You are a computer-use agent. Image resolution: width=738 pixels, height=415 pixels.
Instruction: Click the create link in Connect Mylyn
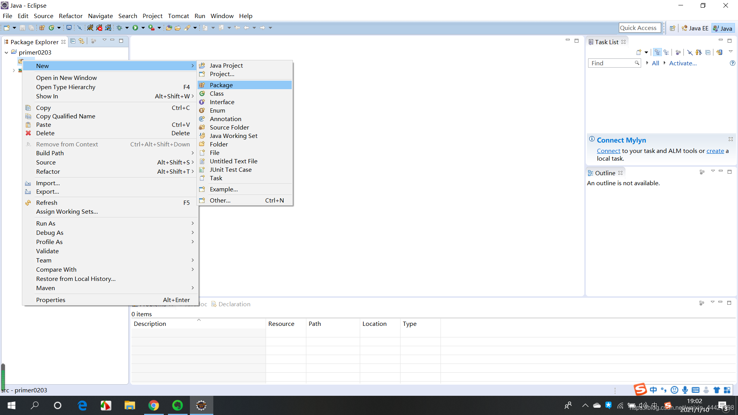pos(715,151)
